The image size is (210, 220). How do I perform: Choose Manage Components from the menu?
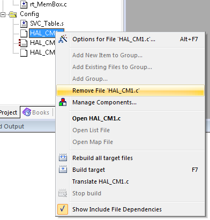[x=104, y=102]
